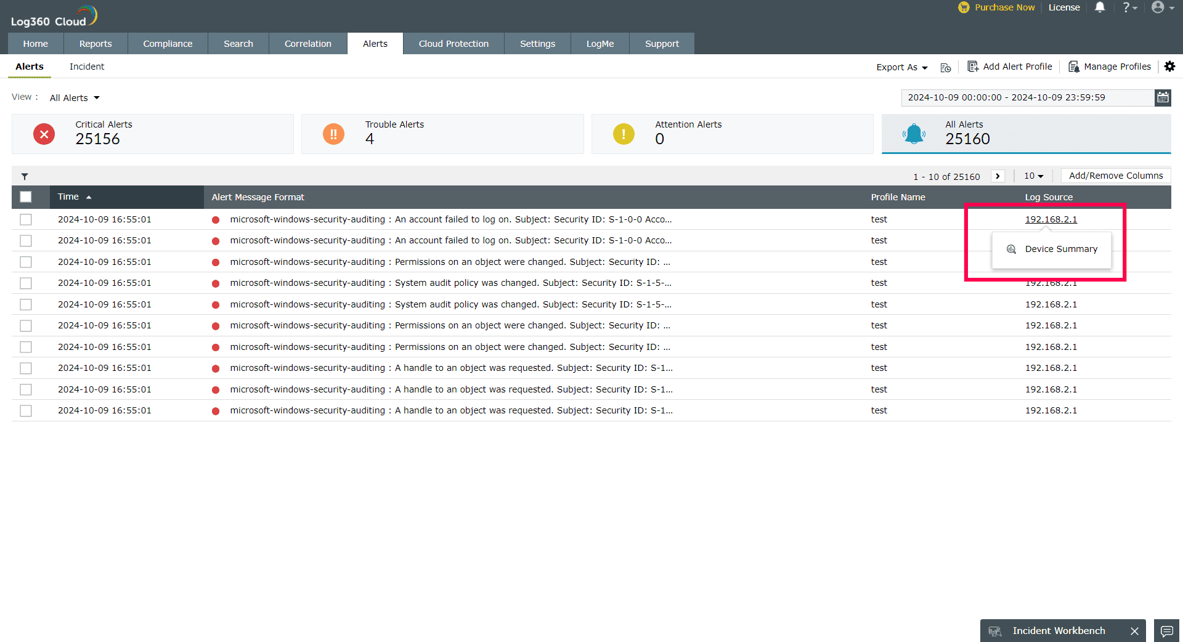
Task: Select the Trouble Alerts card
Action: click(442, 134)
